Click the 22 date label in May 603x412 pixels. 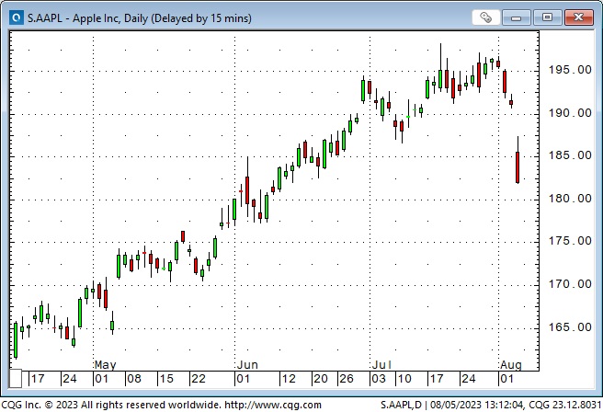[199, 379]
